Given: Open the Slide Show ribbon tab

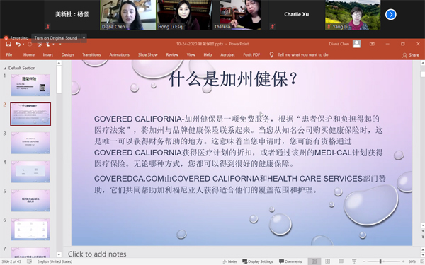Looking at the screenshot, I should click(x=148, y=54).
